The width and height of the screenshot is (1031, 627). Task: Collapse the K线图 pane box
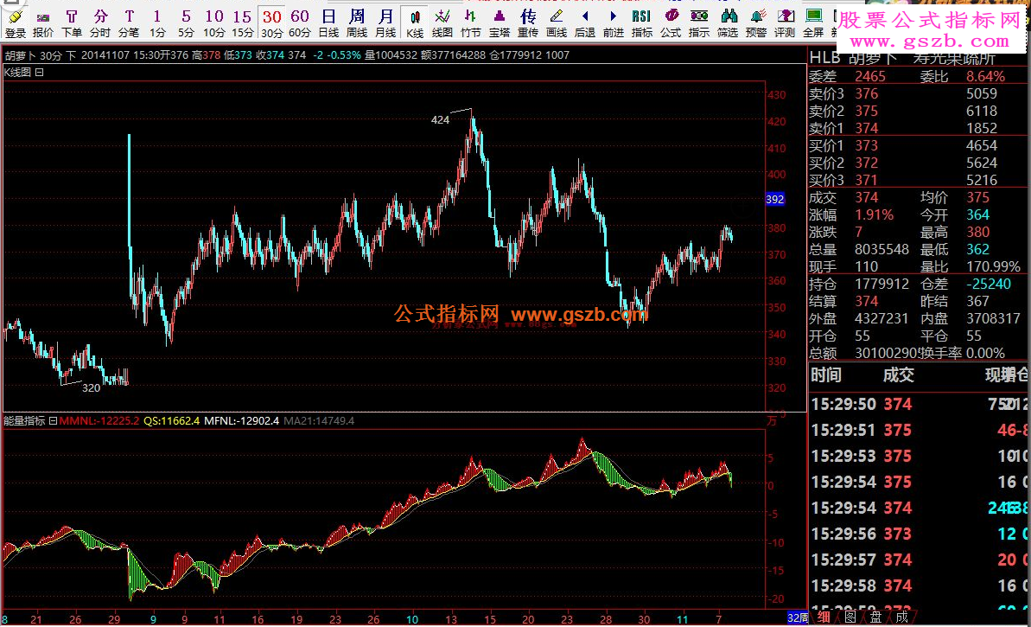point(40,73)
